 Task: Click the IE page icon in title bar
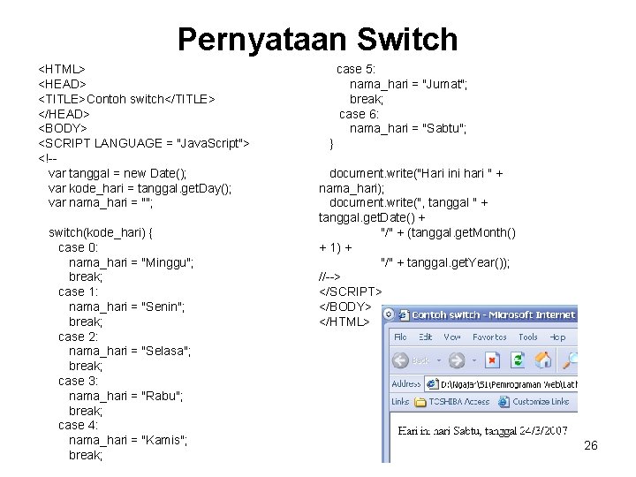click(404, 314)
